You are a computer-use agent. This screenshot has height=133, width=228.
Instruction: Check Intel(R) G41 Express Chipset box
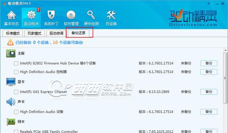pos(16,92)
